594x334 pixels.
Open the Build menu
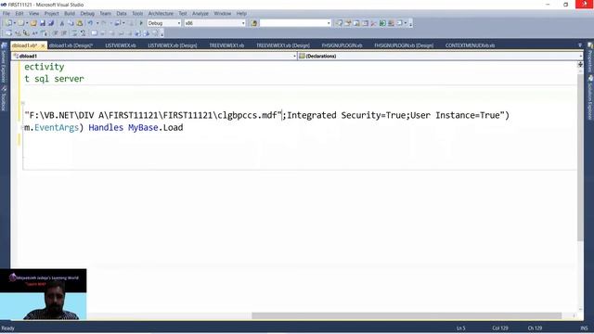70,13
